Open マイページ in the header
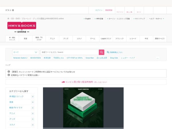The image size is (172, 129). [120, 11]
